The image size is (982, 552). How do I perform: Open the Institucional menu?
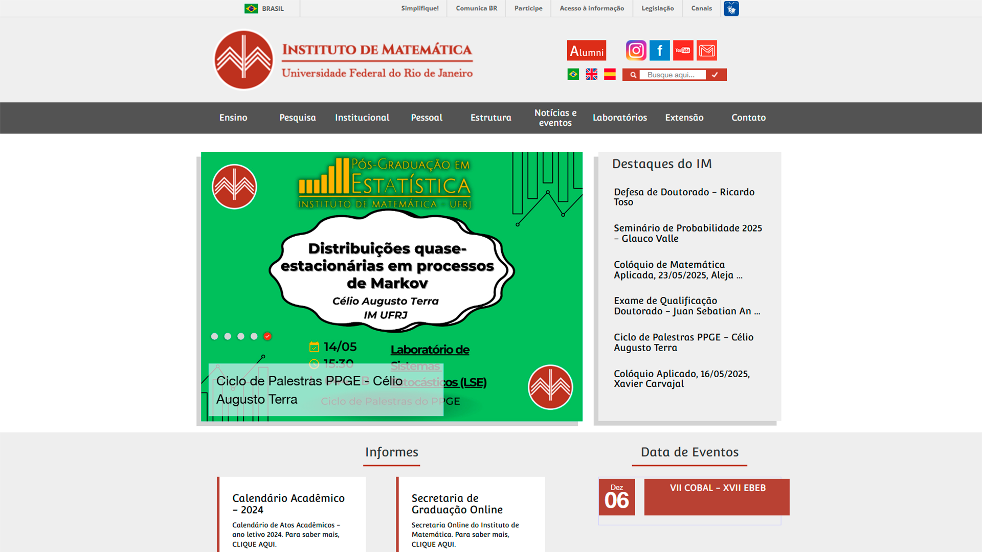click(x=362, y=118)
